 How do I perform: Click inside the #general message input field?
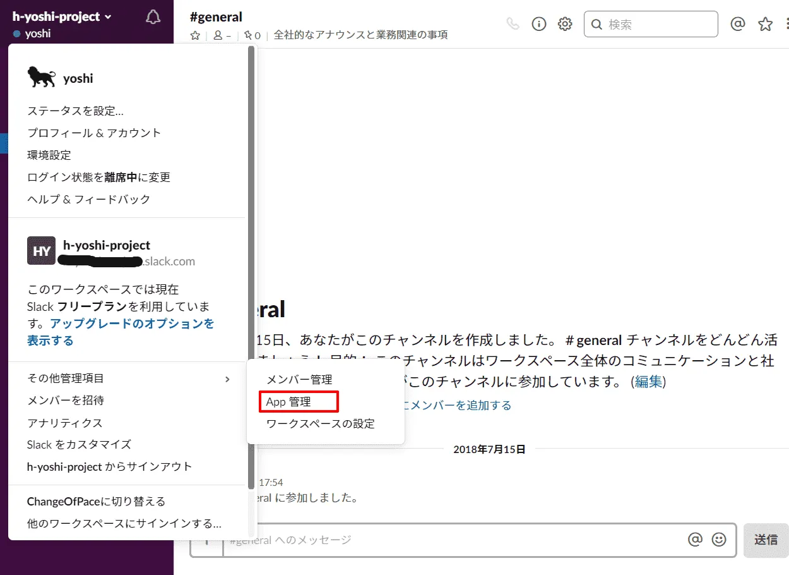[442, 540]
